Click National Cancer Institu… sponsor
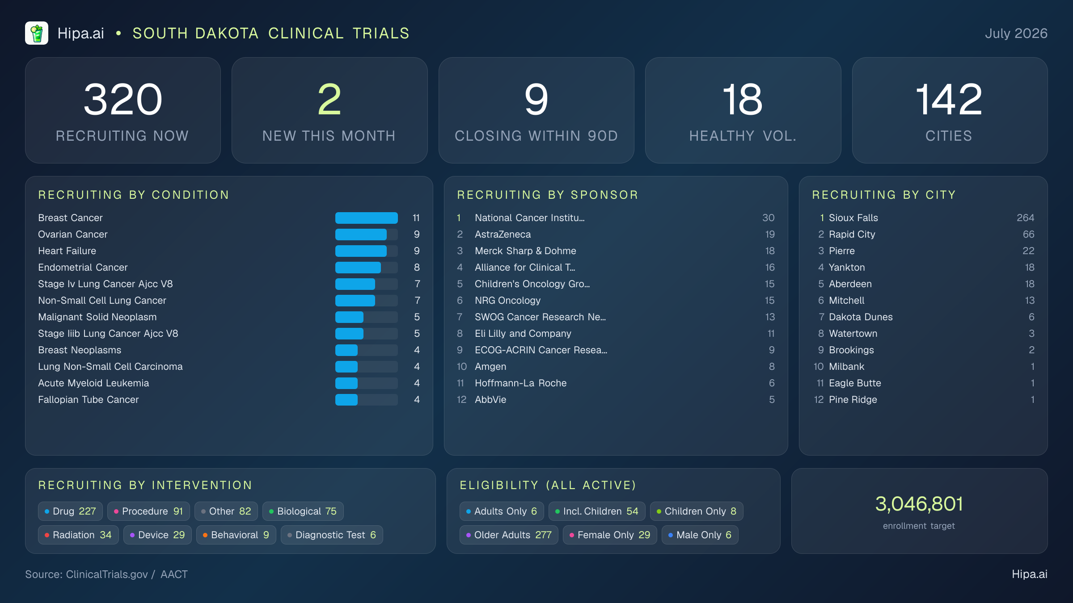1073x603 pixels. [616, 218]
